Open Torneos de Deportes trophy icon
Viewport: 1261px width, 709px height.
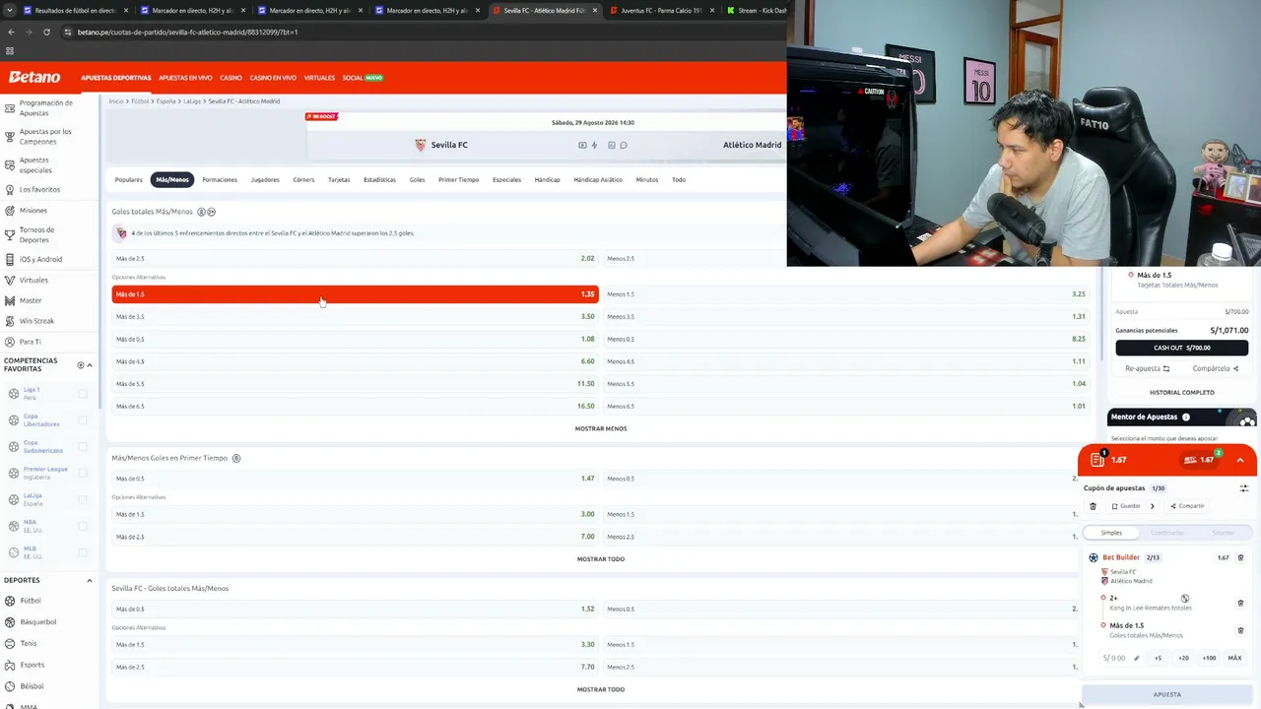pyautogui.click(x=10, y=235)
